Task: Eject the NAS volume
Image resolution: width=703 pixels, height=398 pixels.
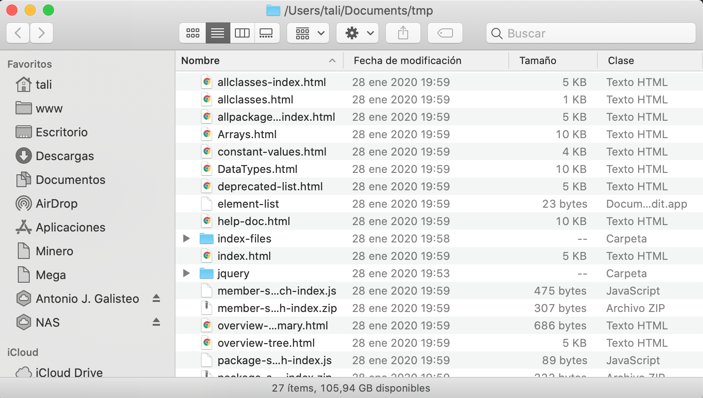Action: (156, 323)
